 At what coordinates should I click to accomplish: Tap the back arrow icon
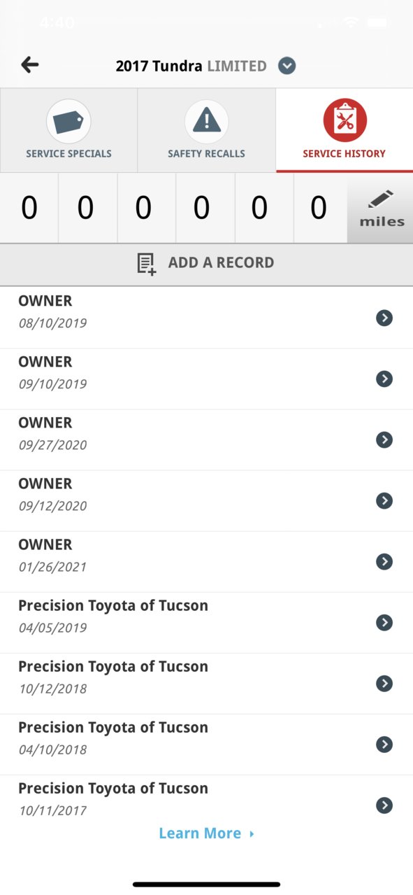(29, 65)
